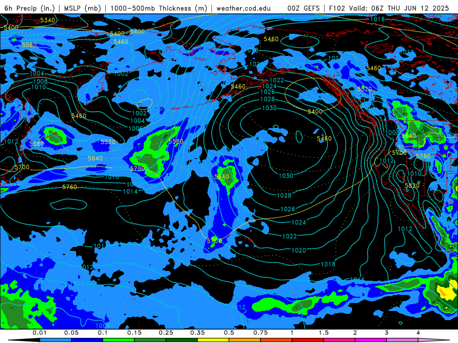
Task: Select the bright green 0.1 legend swatch
Action: 119,340
